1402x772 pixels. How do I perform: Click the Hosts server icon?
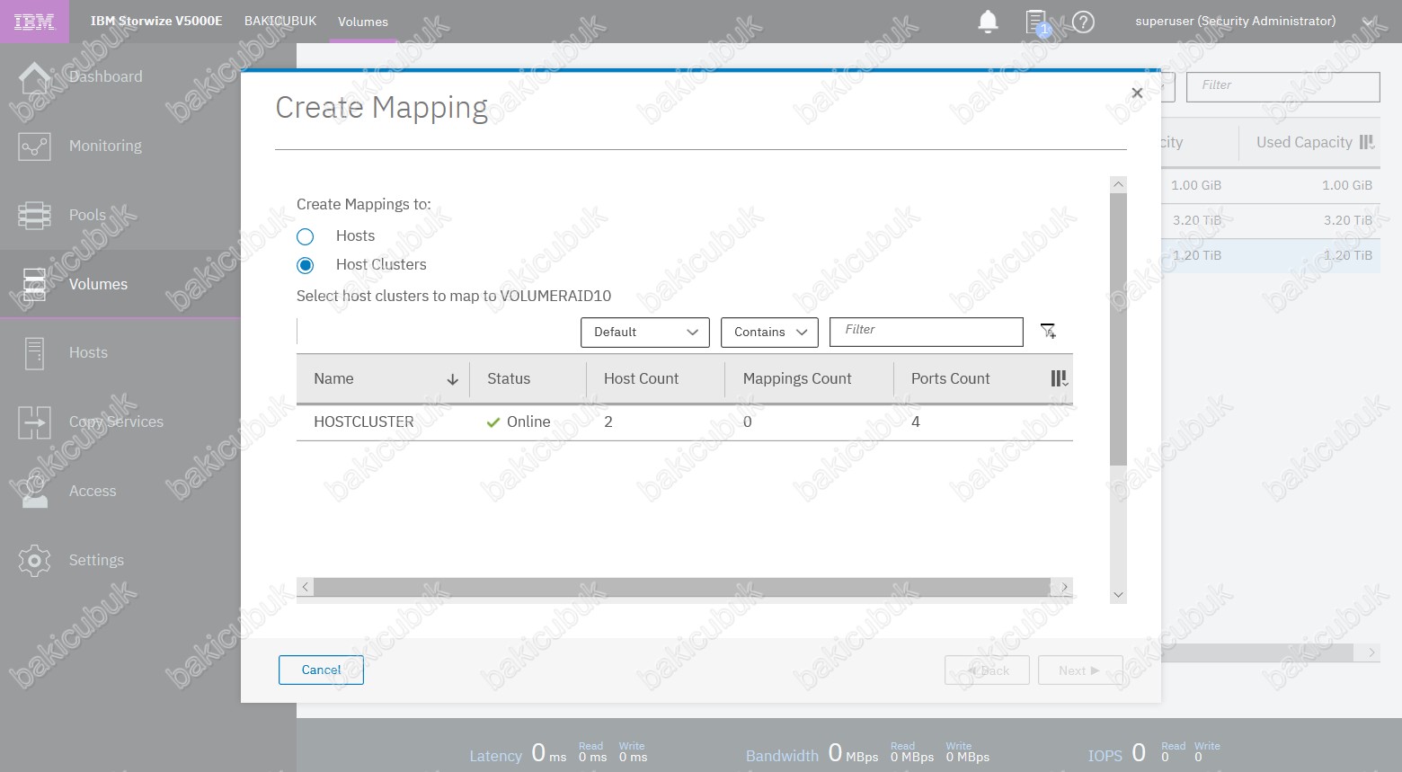34,353
